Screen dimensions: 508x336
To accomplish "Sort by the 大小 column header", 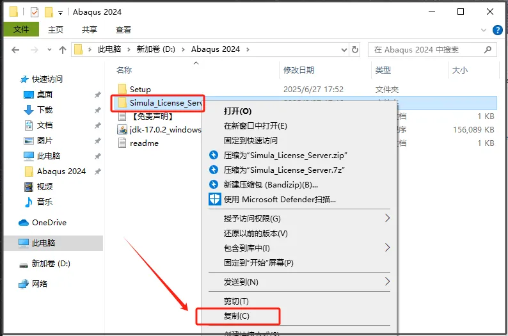I will pos(460,70).
